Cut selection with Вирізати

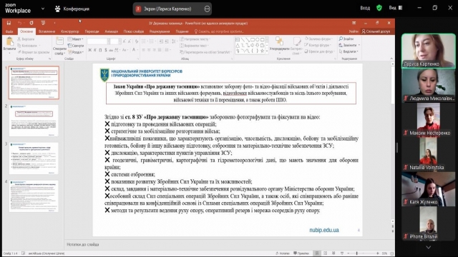(26, 39)
